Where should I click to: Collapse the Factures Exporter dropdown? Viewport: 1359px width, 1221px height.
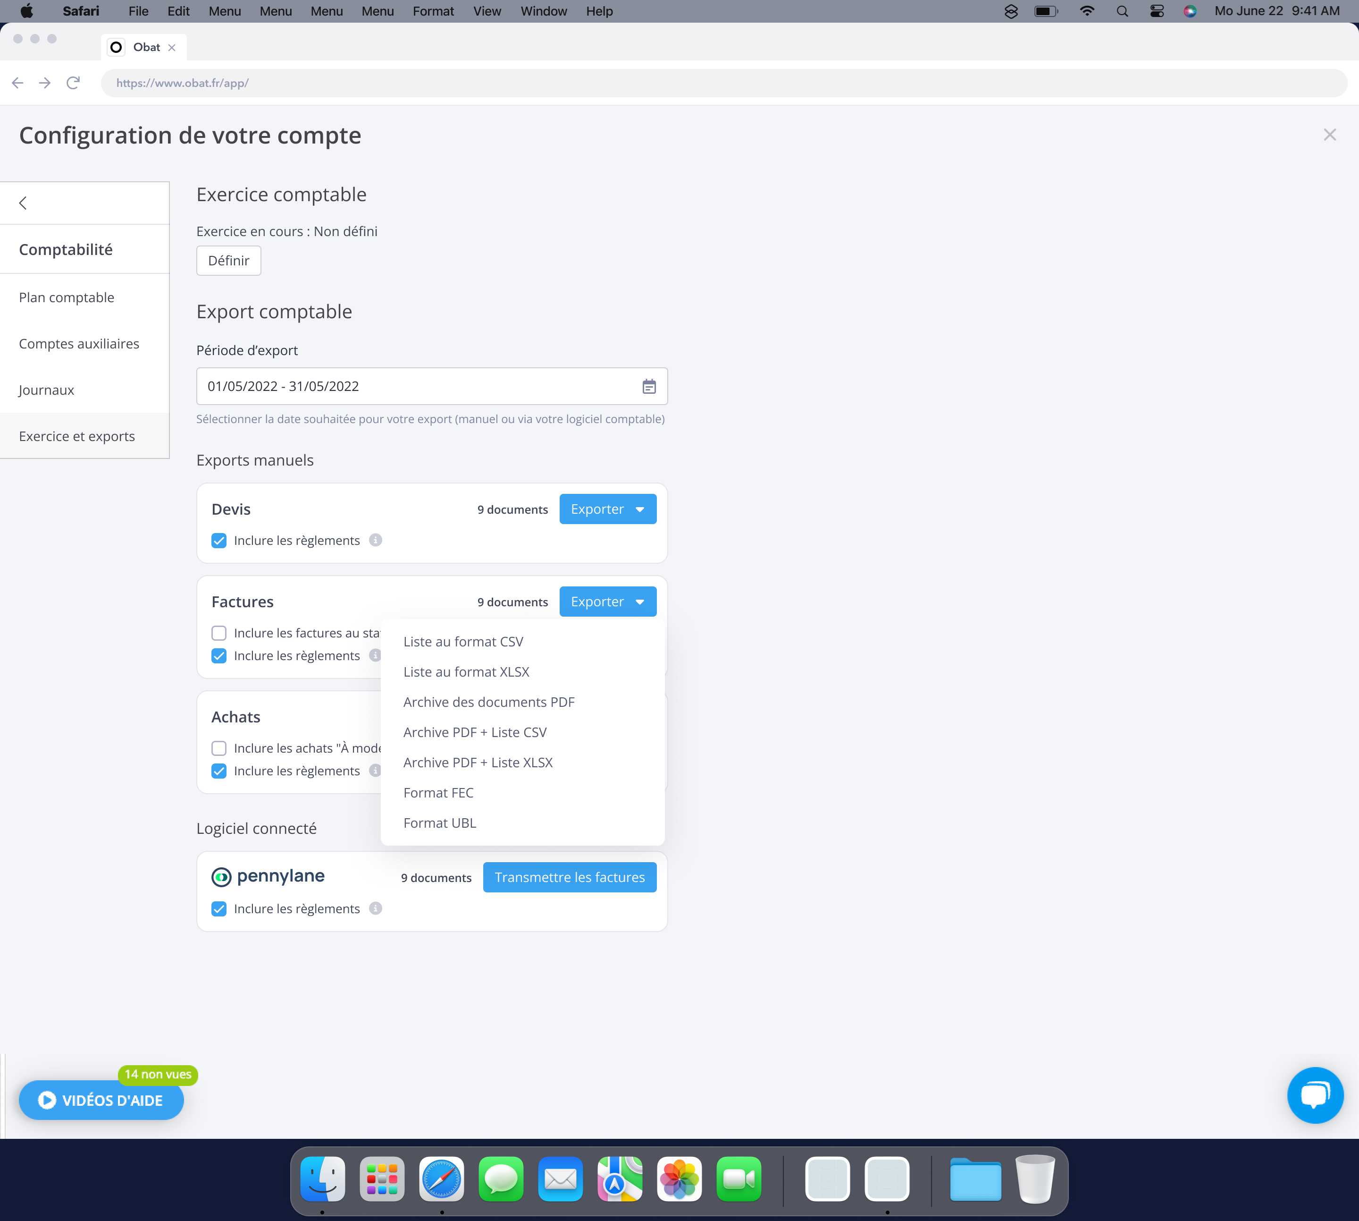[607, 602]
